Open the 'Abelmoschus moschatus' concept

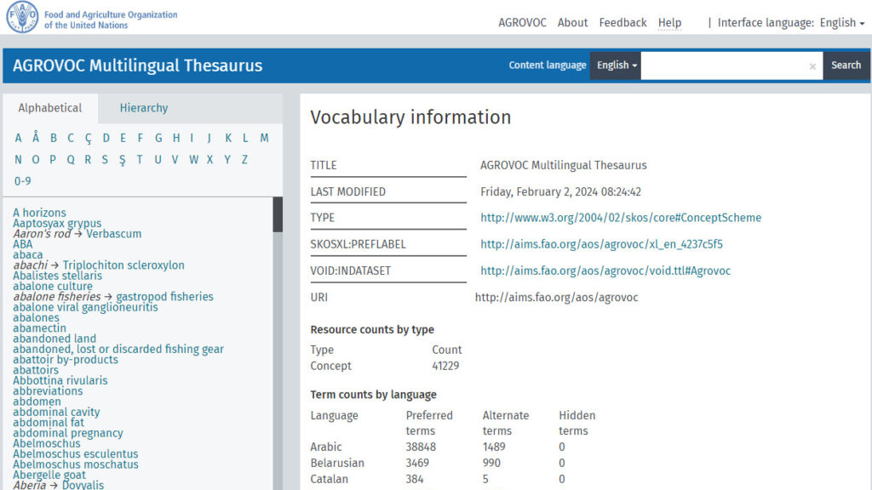pos(76,465)
